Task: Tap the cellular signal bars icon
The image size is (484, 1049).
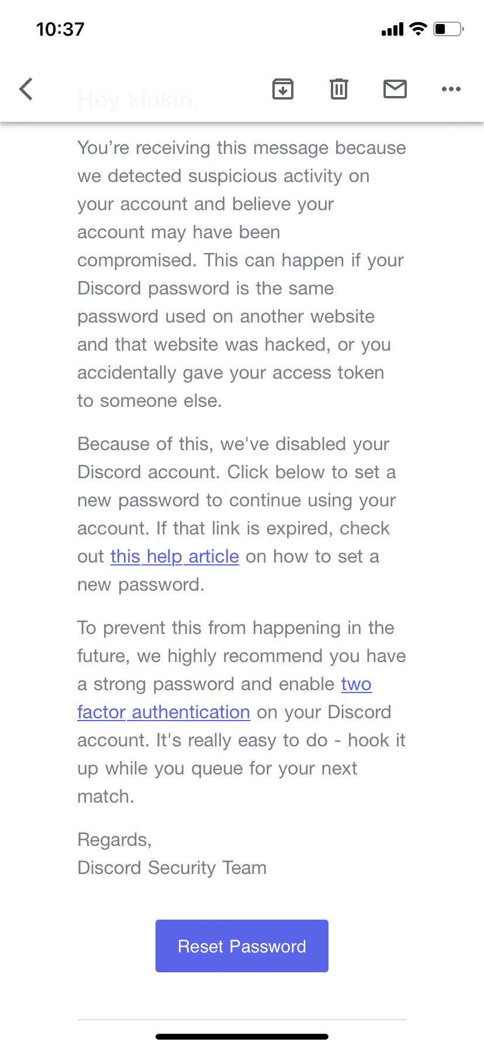Action: click(x=392, y=29)
